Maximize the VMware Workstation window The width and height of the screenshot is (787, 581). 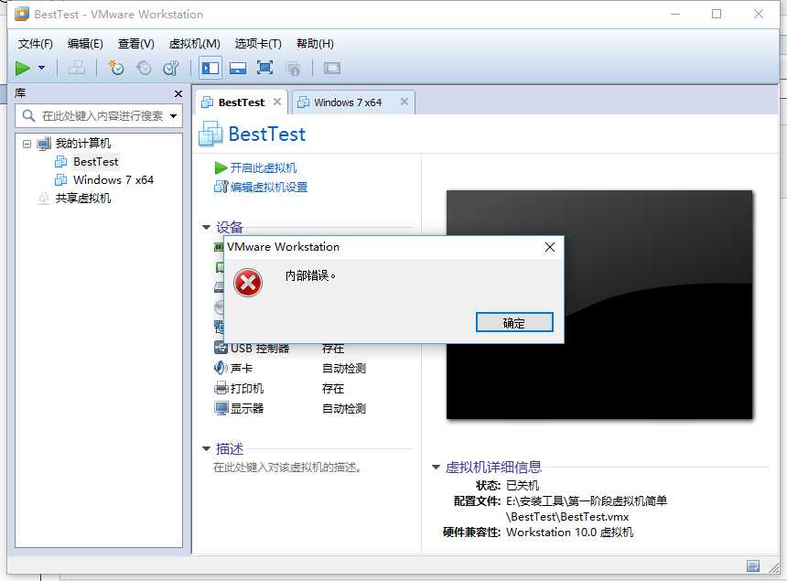pos(717,14)
